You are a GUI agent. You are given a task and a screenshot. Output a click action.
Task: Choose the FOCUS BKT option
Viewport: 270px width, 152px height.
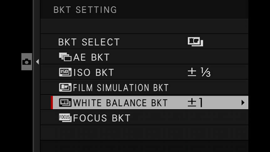click(144, 118)
